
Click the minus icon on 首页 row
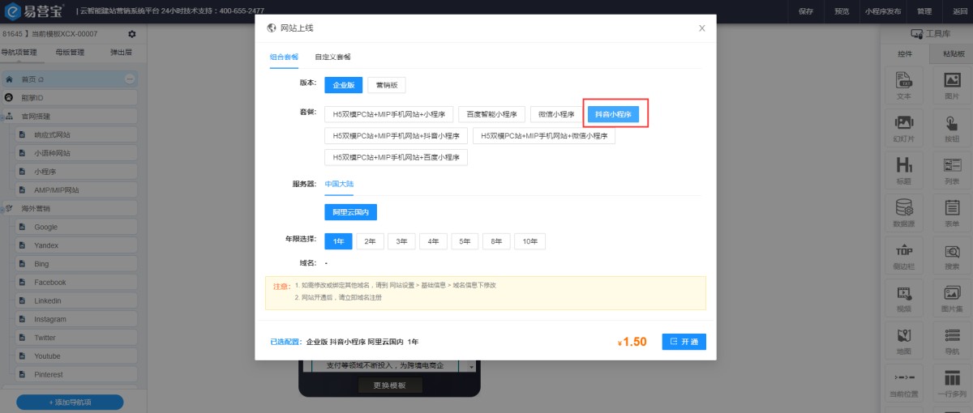tap(130, 79)
